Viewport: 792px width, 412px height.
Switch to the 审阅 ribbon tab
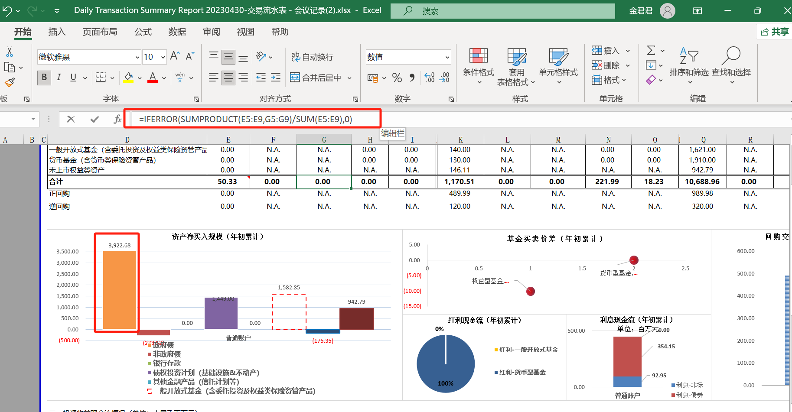point(211,32)
